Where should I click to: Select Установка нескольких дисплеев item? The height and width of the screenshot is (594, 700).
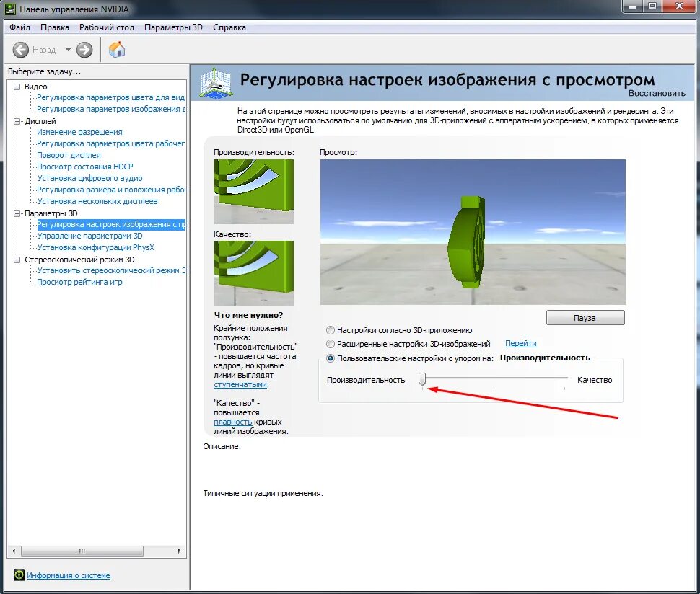(x=97, y=202)
